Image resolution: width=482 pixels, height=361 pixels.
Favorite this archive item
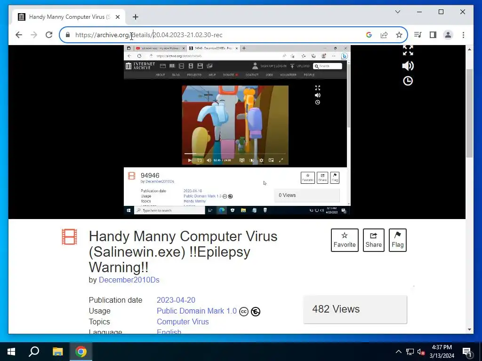345,240
